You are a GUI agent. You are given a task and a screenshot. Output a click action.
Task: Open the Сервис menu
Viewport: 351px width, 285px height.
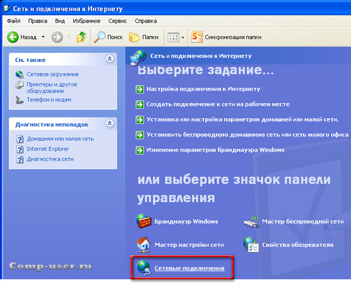pyautogui.click(x=117, y=21)
